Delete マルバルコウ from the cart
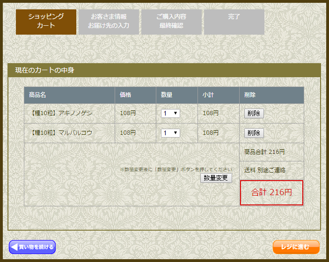The width and height of the screenshot is (329, 262). pyautogui.click(x=254, y=133)
